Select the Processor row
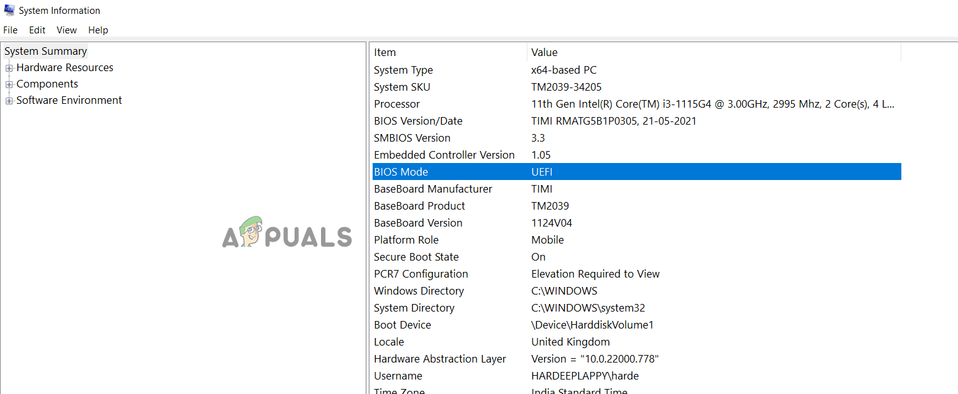 397,104
